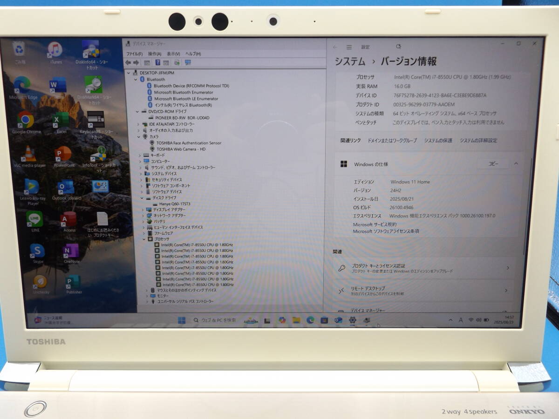Open the 操作(A) menu

[x=155, y=54]
